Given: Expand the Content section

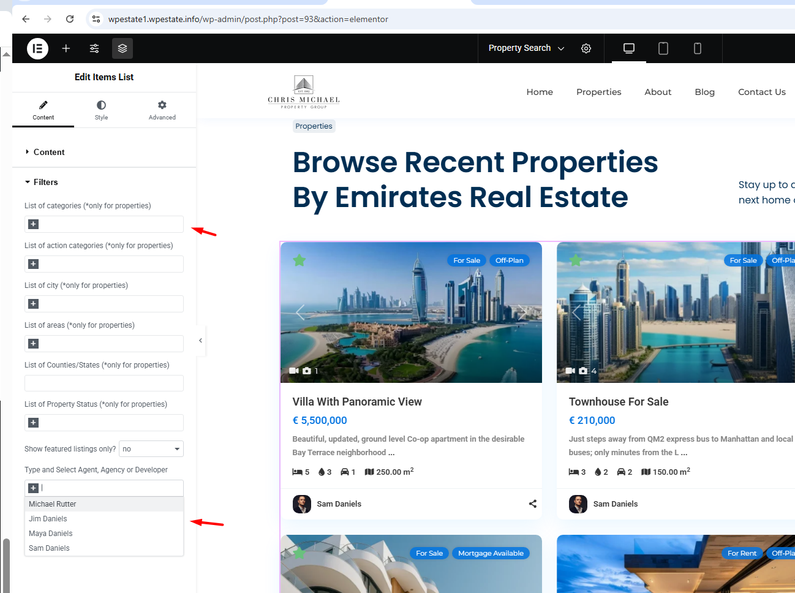Looking at the screenshot, I should [x=48, y=152].
